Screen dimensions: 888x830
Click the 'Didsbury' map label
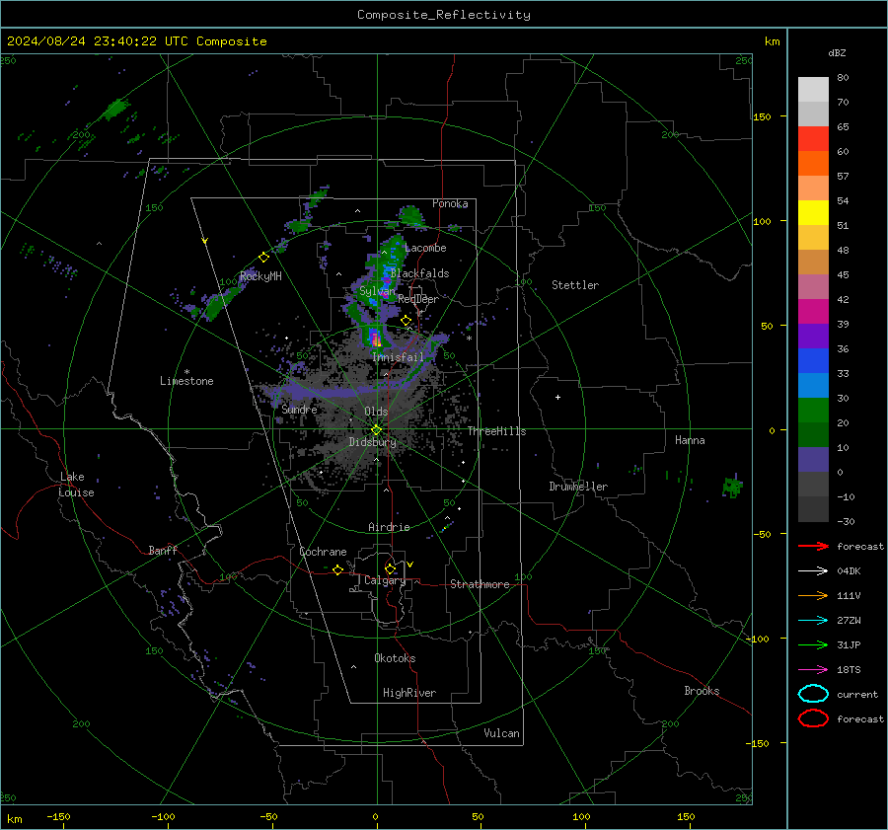tap(373, 442)
